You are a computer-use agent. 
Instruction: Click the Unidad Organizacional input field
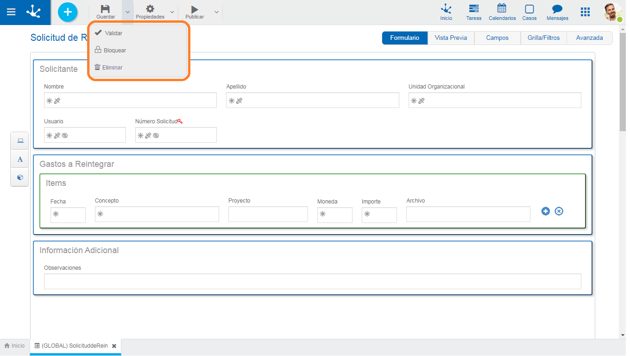click(495, 100)
